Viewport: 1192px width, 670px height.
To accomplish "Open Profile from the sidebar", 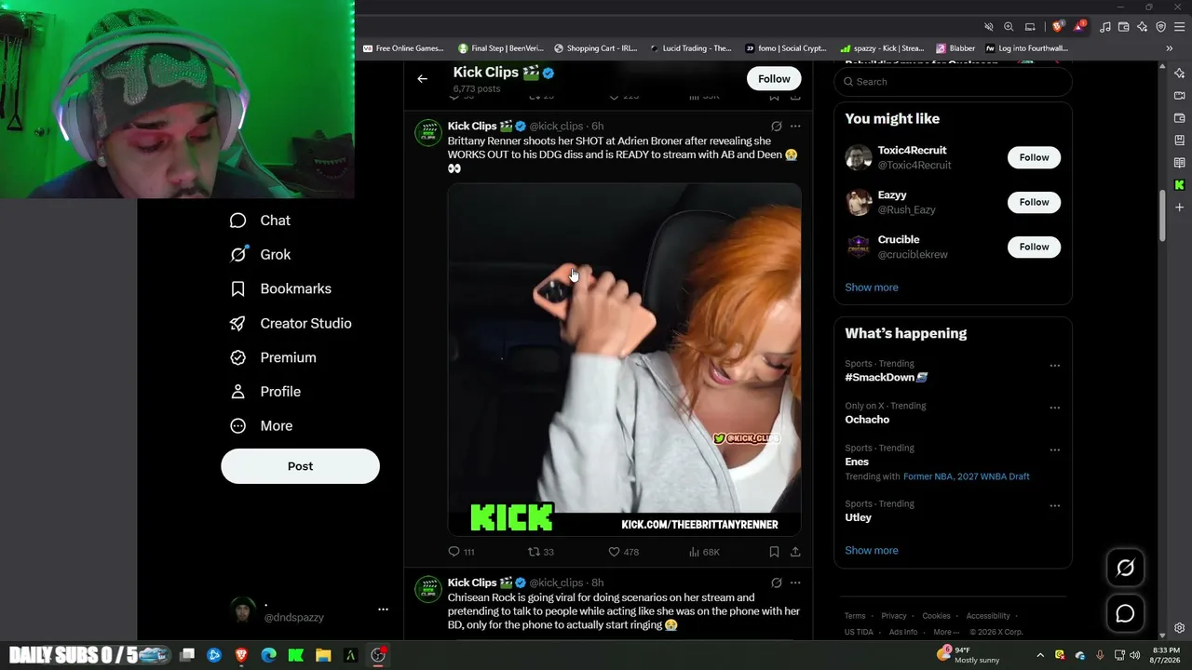I will coord(266,392).
